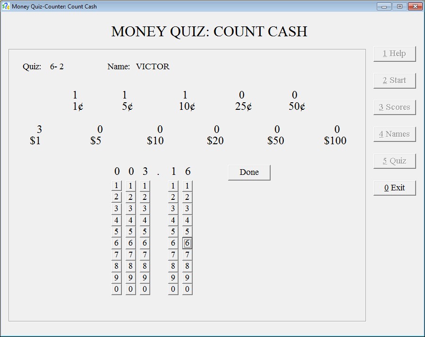Open the 3 Scores button
The height and width of the screenshot is (337, 425).
tap(394, 107)
